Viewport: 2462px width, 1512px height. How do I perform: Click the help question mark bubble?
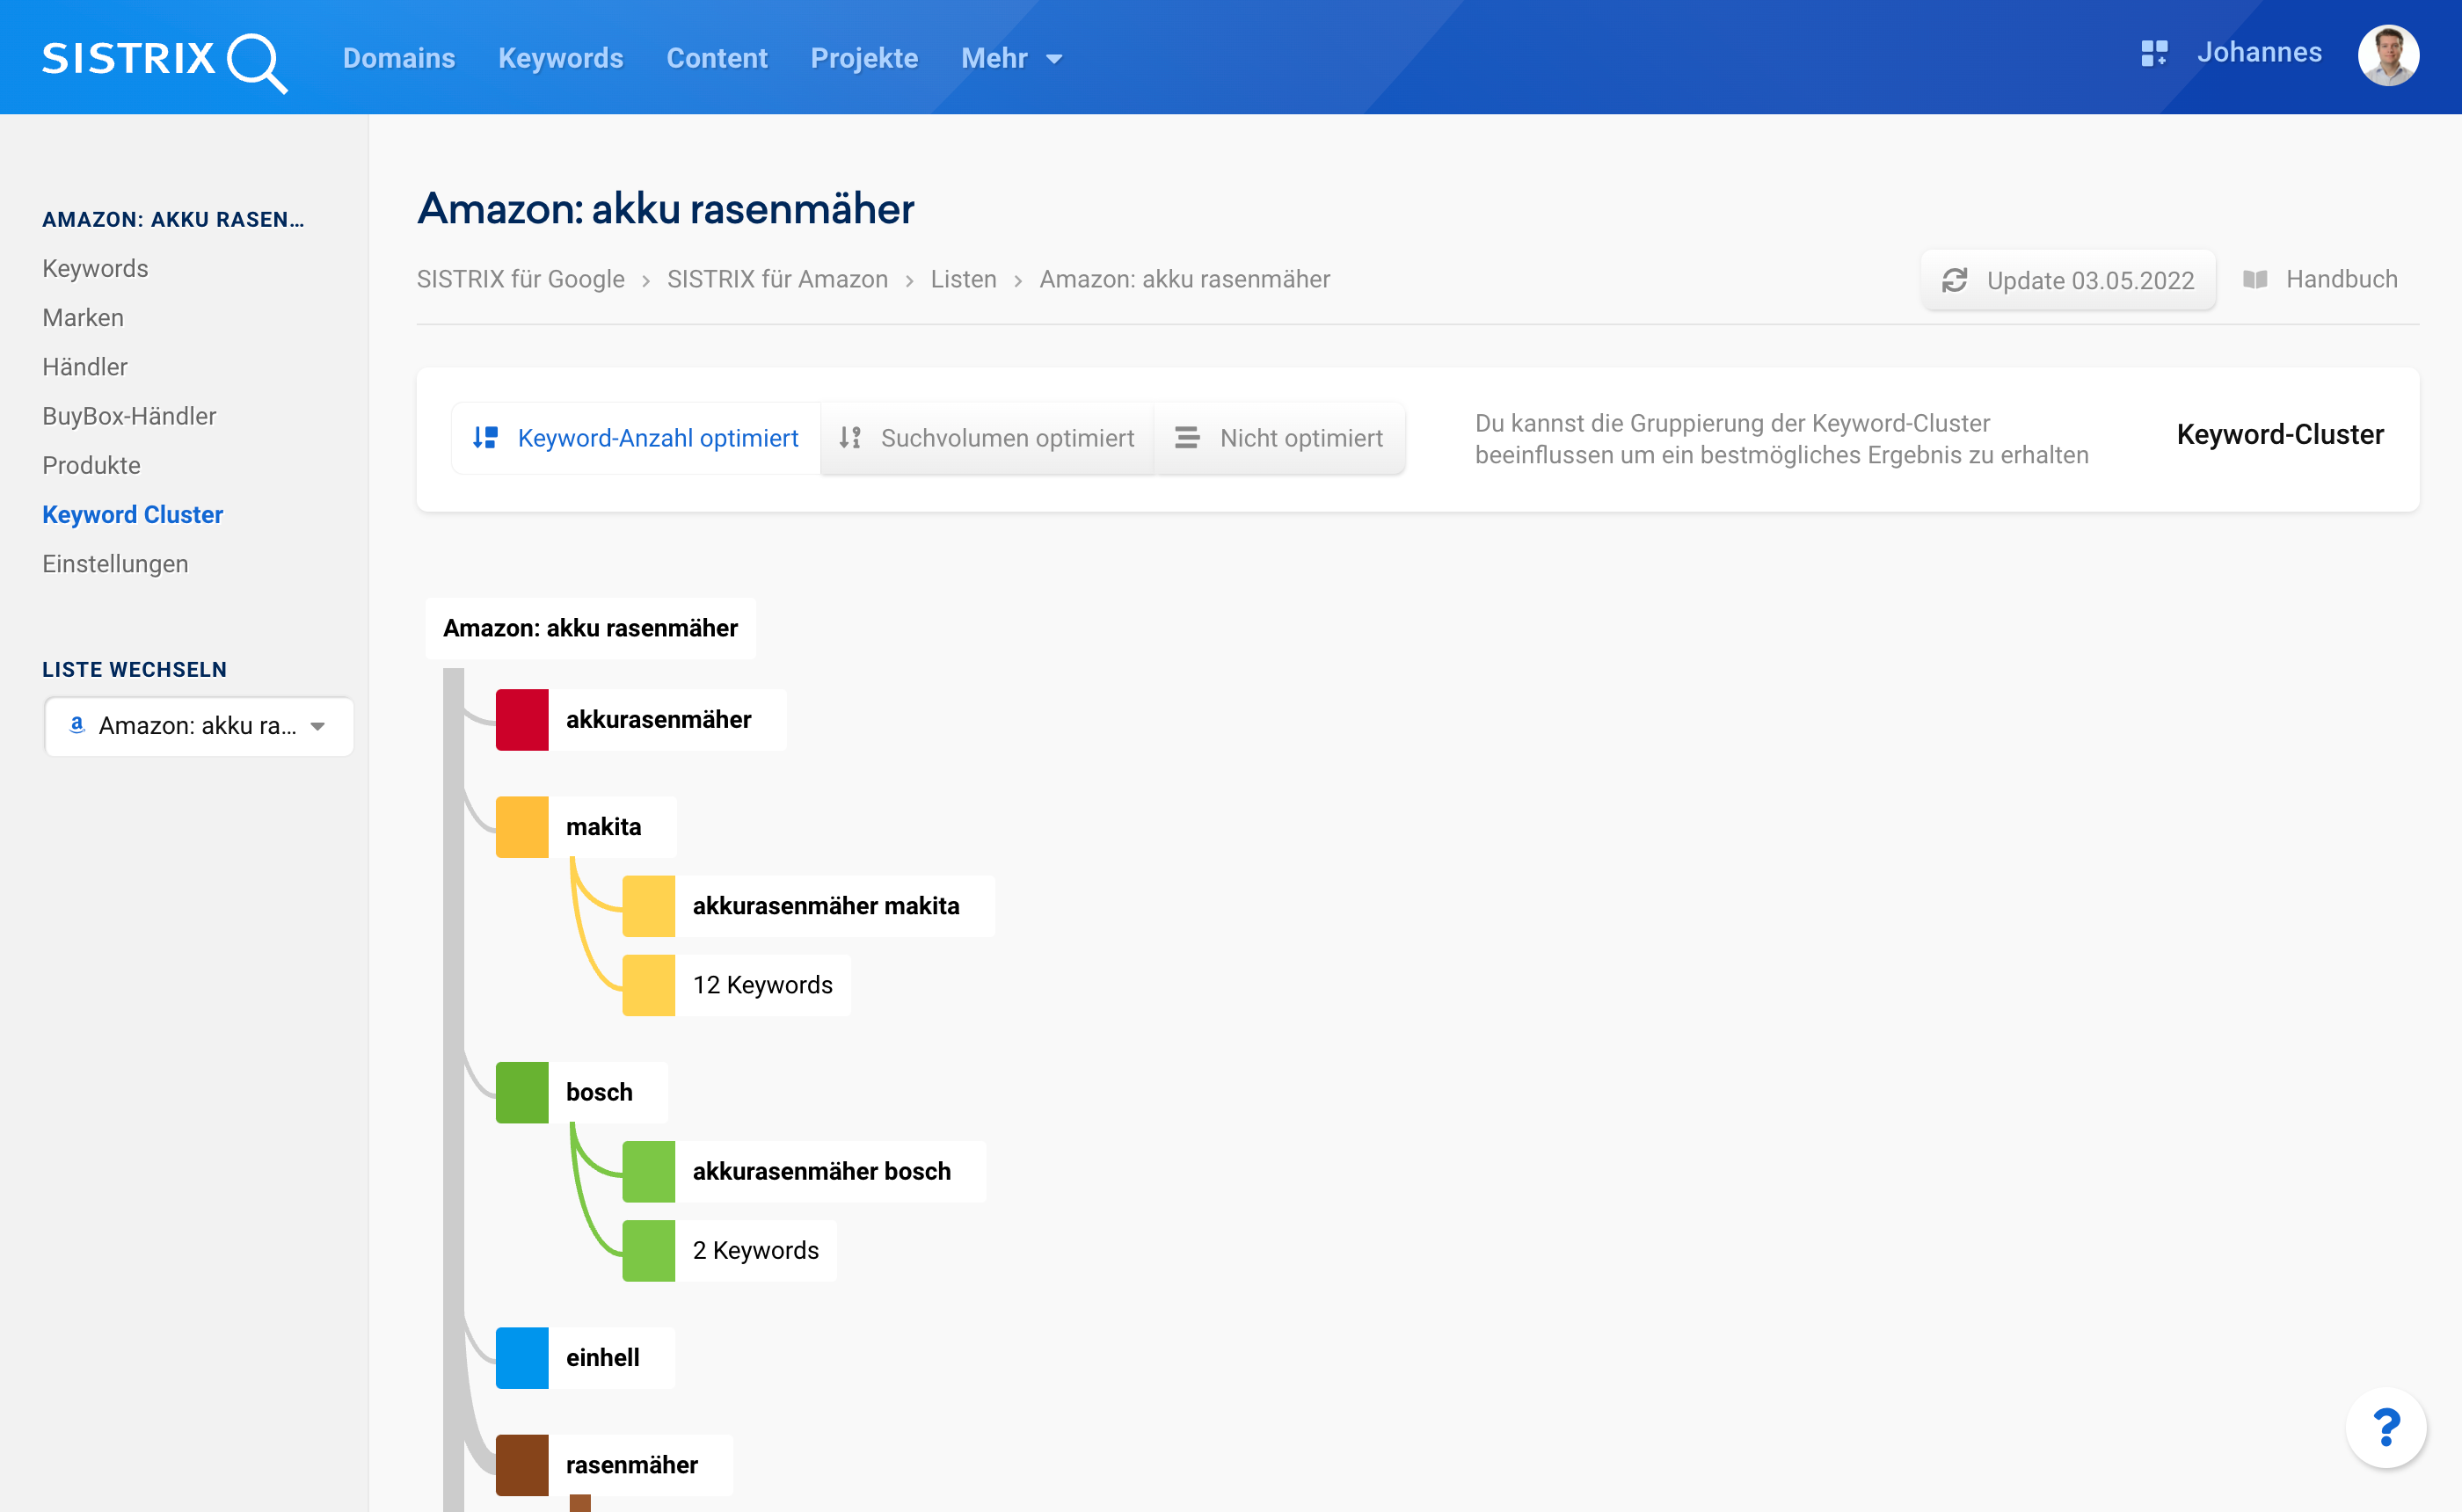click(x=2385, y=1427)
